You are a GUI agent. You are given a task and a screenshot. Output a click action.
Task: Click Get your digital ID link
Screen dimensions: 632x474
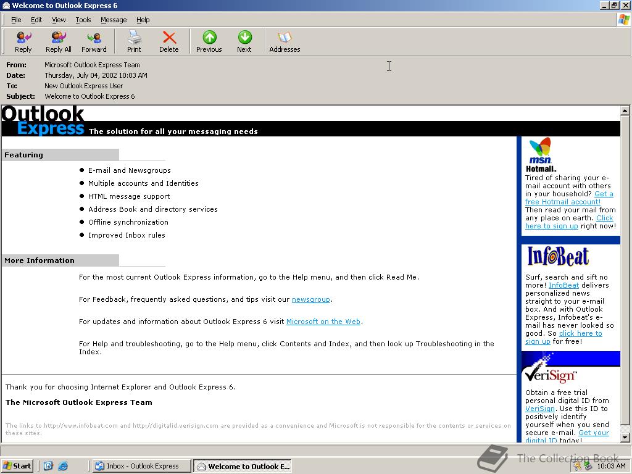pos(593,433)
